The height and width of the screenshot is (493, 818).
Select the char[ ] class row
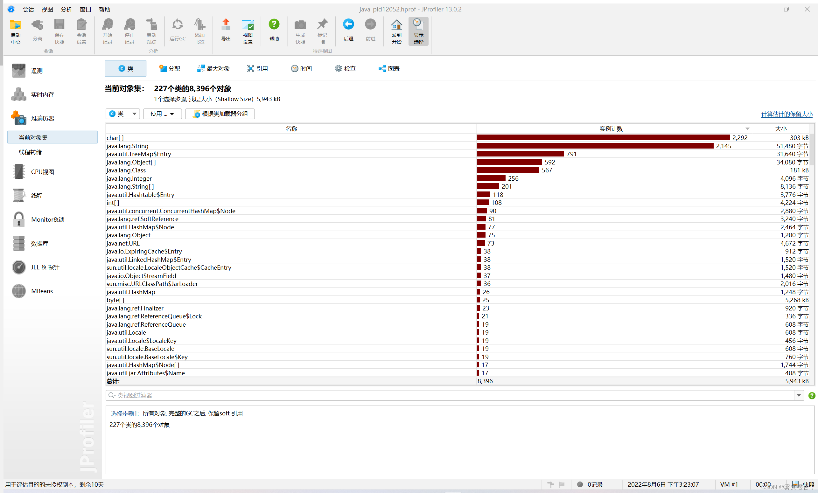[x=458, y=138]
